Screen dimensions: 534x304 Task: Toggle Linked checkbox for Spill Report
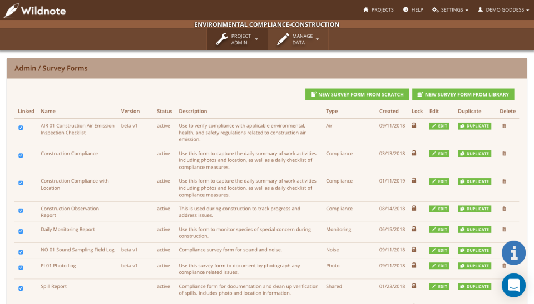[21, 288]
